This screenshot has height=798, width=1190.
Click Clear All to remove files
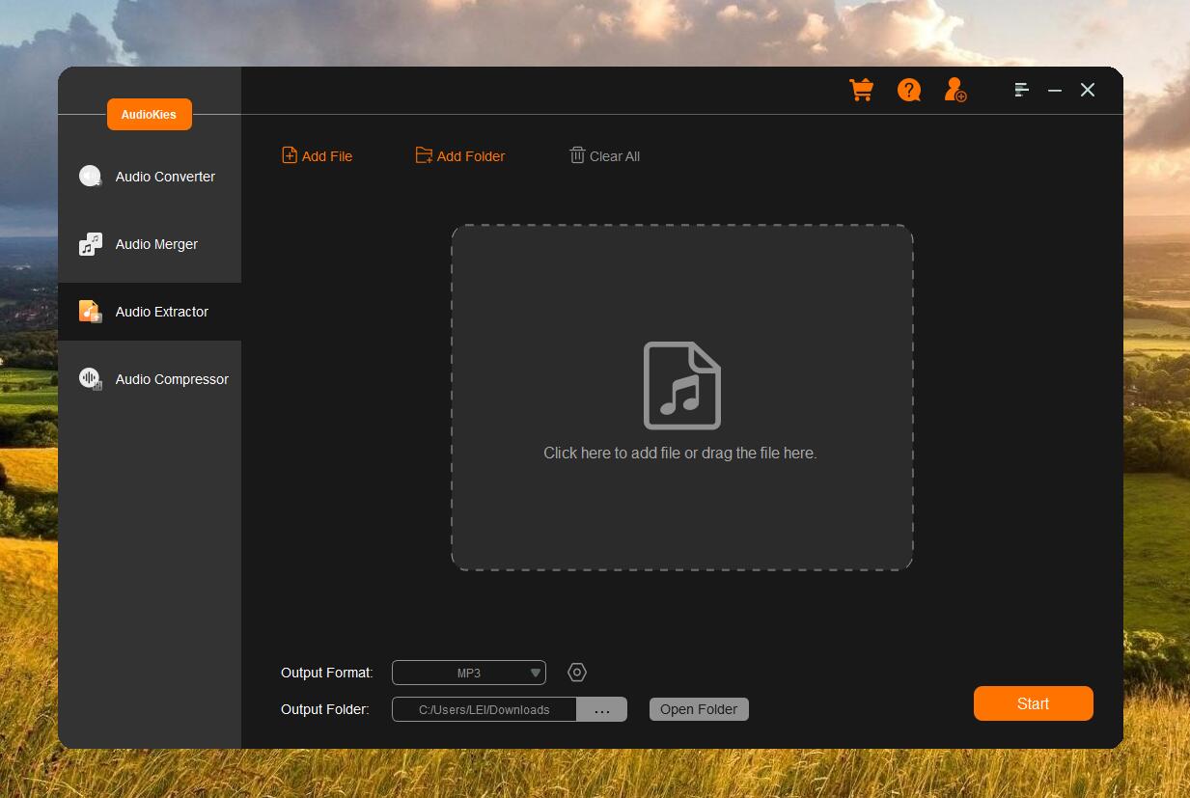605,156
